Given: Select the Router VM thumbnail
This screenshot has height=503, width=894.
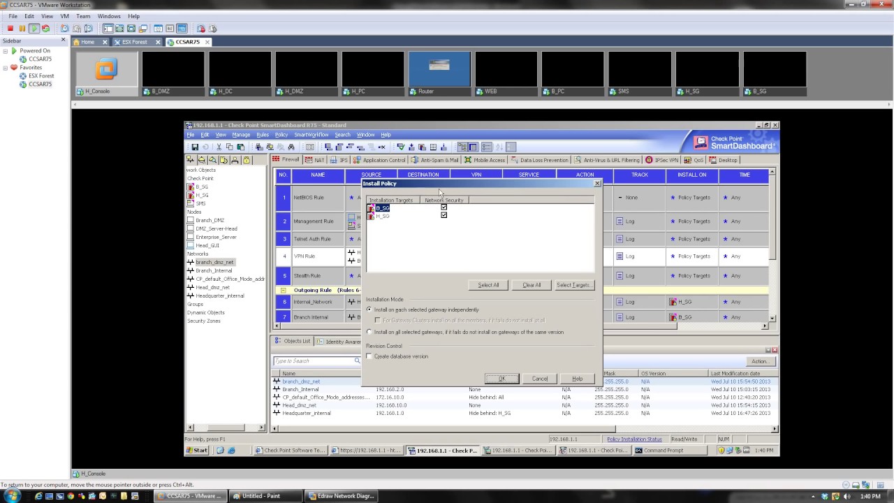Looking at the screenshot, I should point(440,73).
